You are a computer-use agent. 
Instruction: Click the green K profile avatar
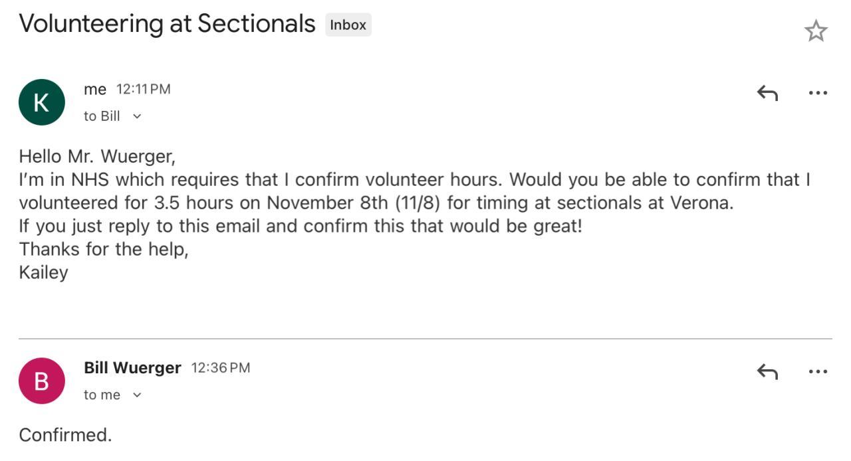tap(41, 102)
